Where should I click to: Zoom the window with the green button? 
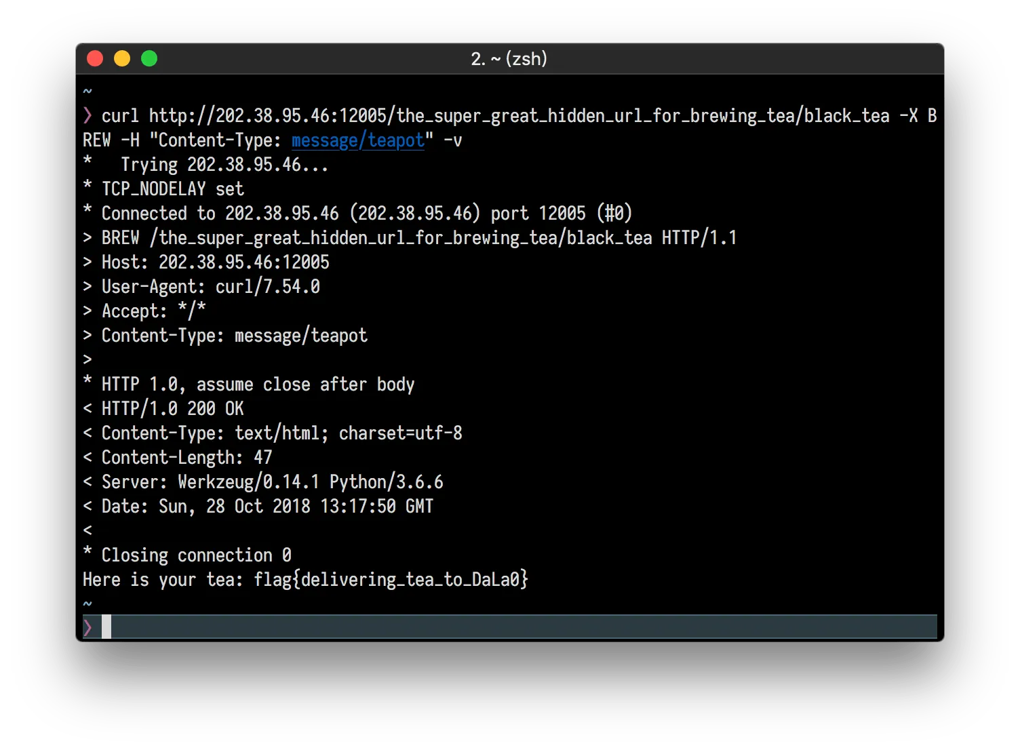coord(149,59)
